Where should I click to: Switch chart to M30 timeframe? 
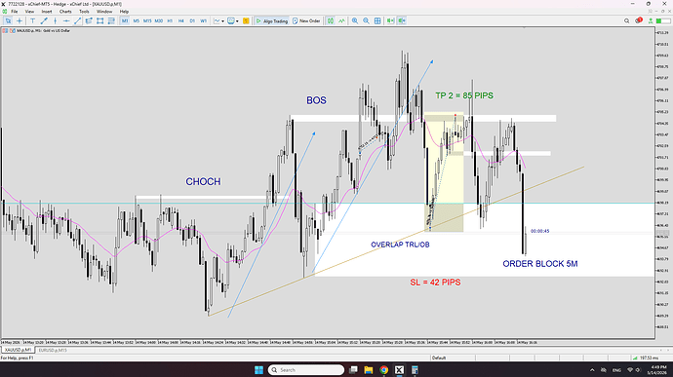tap(159, 20)
